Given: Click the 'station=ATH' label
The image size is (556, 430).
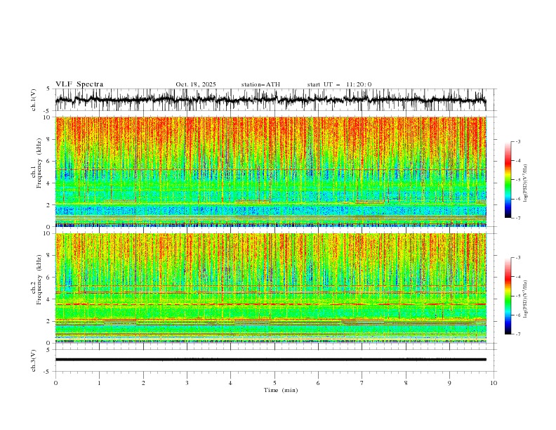Looking at the screenshot, I should click(x=260, y=84).
